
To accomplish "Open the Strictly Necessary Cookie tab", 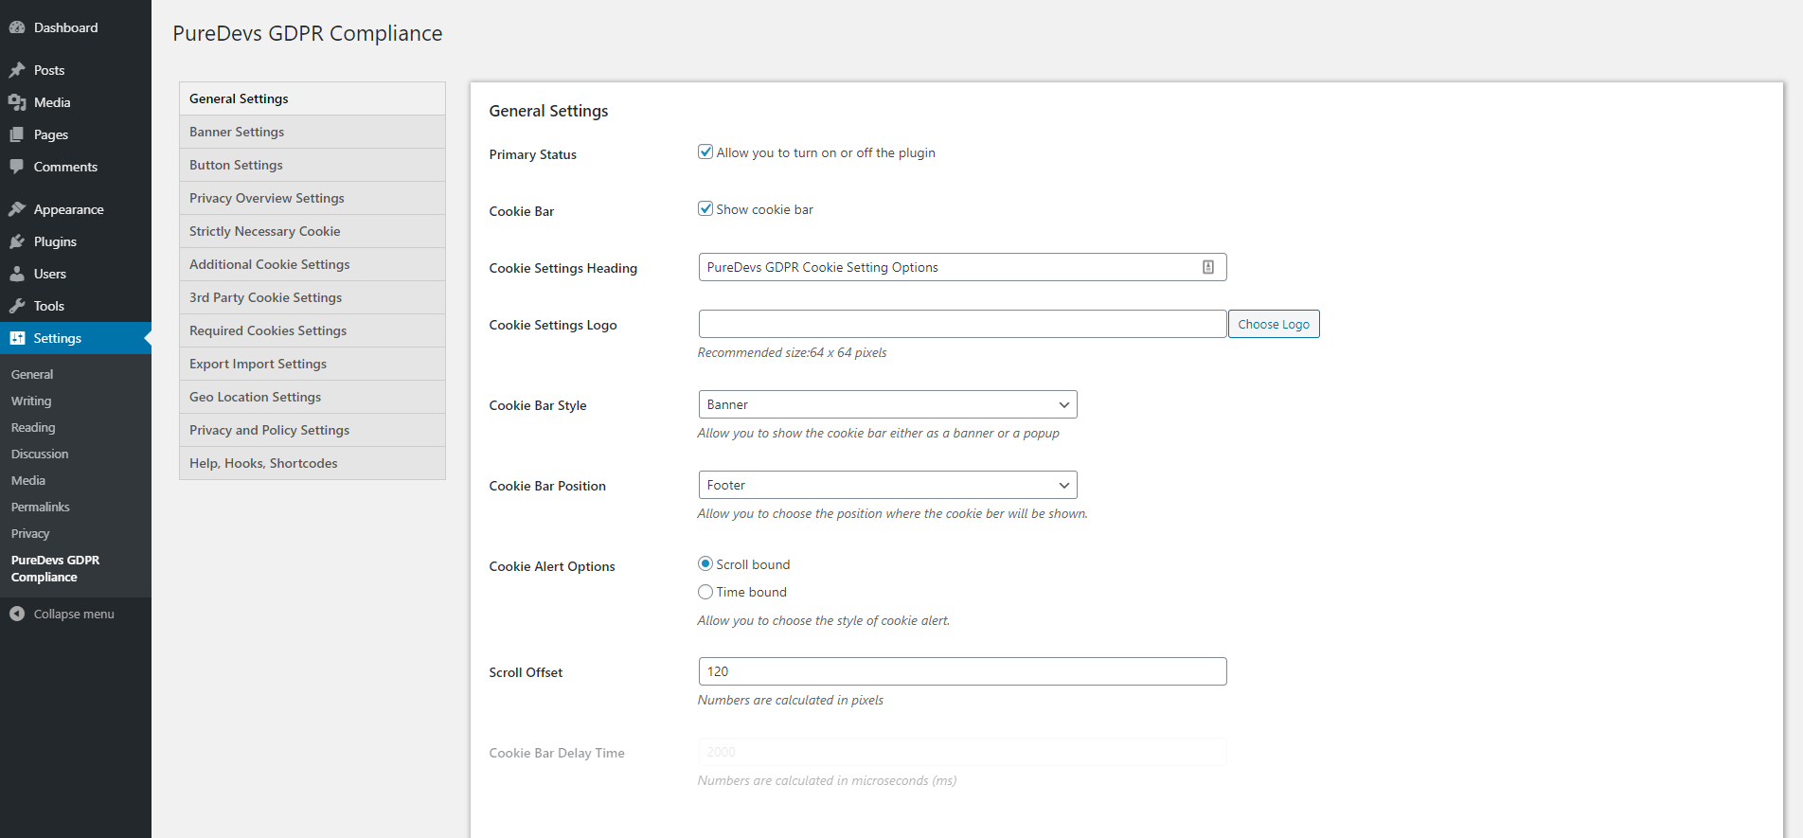I will pos(312,231).
